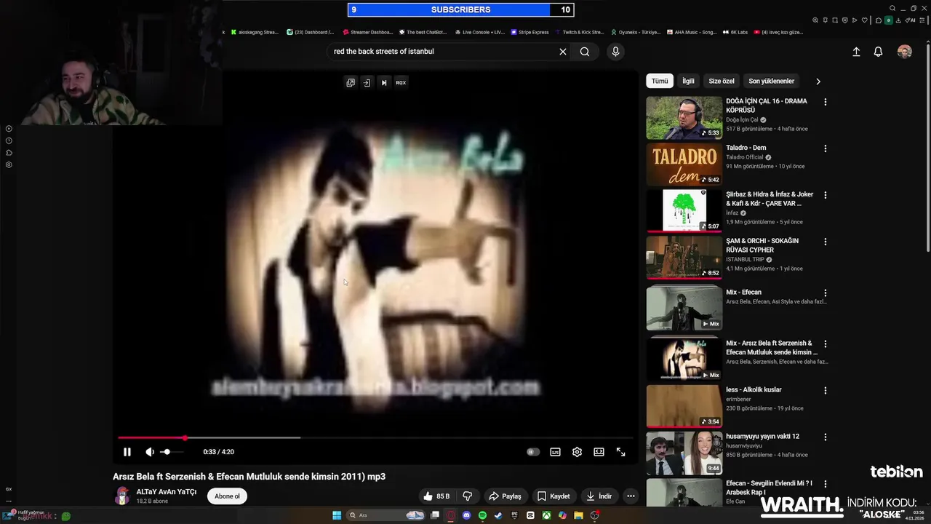The height and width of the screenshot is (524, 931).
Task: Enter fullscreen mode on the video
Action: coord(621,452)
